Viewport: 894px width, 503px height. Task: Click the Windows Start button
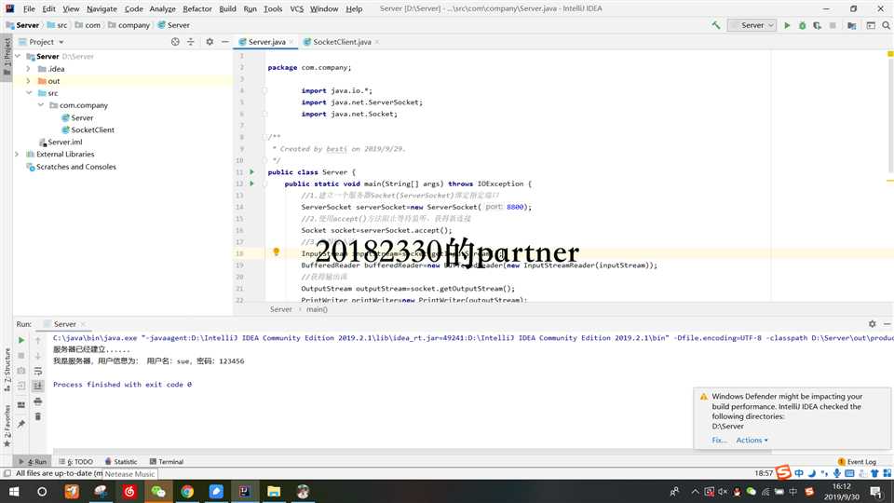click(14, 491)
